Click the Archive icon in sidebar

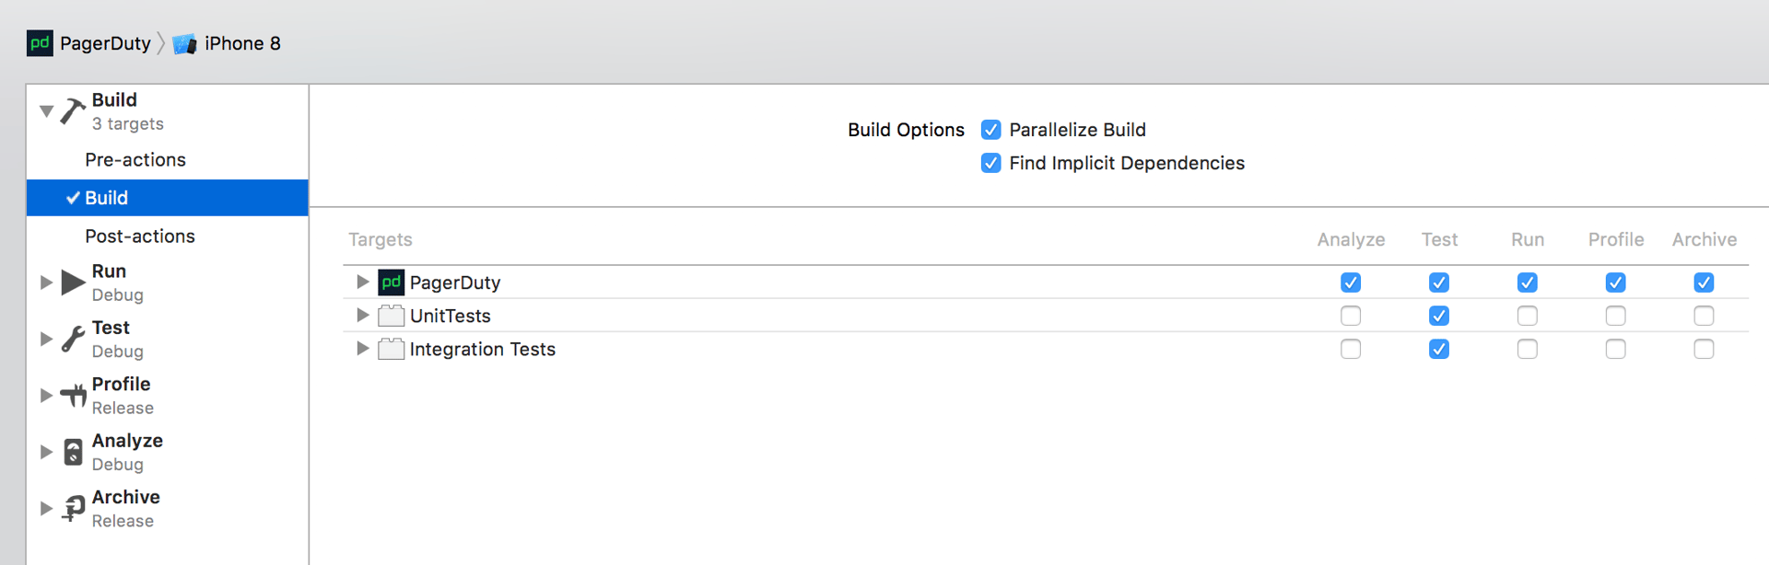pos(73,508)
